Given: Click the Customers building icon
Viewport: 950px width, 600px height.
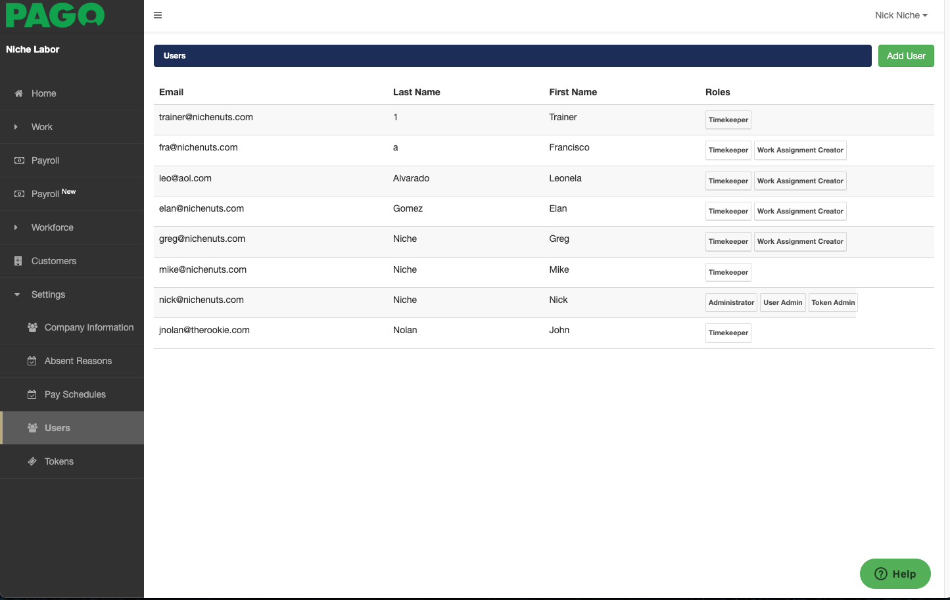Looking at the screenshot, I should coord(18,261).
